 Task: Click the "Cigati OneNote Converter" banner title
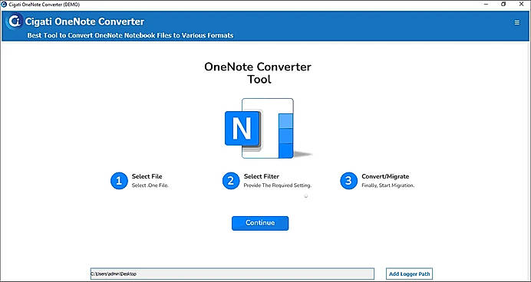coord(84,21)
